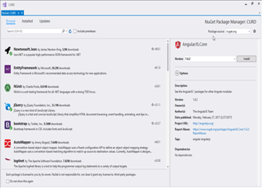Select the NUnit package icon
Image resolution: width=262 pixels, height=188 pixels.
point(8,88)
